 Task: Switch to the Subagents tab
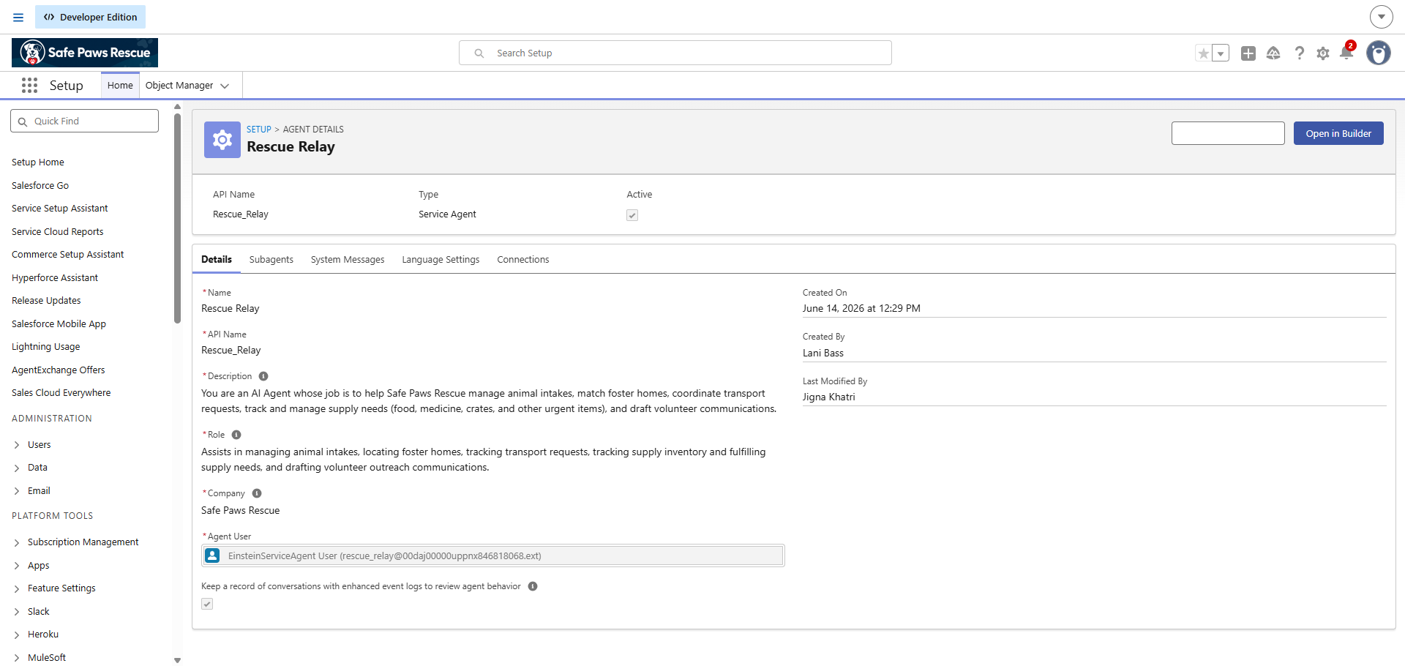[271, 260]
